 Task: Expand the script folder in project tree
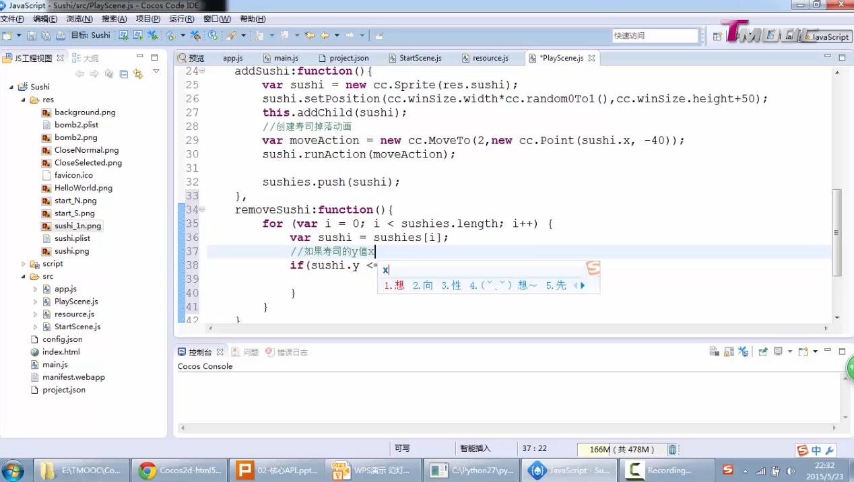(x=24, y=264)
